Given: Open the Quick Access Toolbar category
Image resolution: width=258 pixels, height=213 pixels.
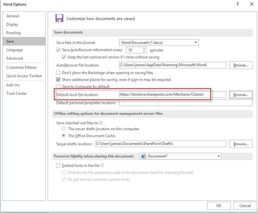Looking at the screenshot, I should pyautogui.click(x=24, y=76).
